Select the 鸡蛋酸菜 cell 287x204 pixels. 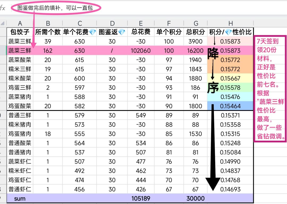tap(20, 106)
